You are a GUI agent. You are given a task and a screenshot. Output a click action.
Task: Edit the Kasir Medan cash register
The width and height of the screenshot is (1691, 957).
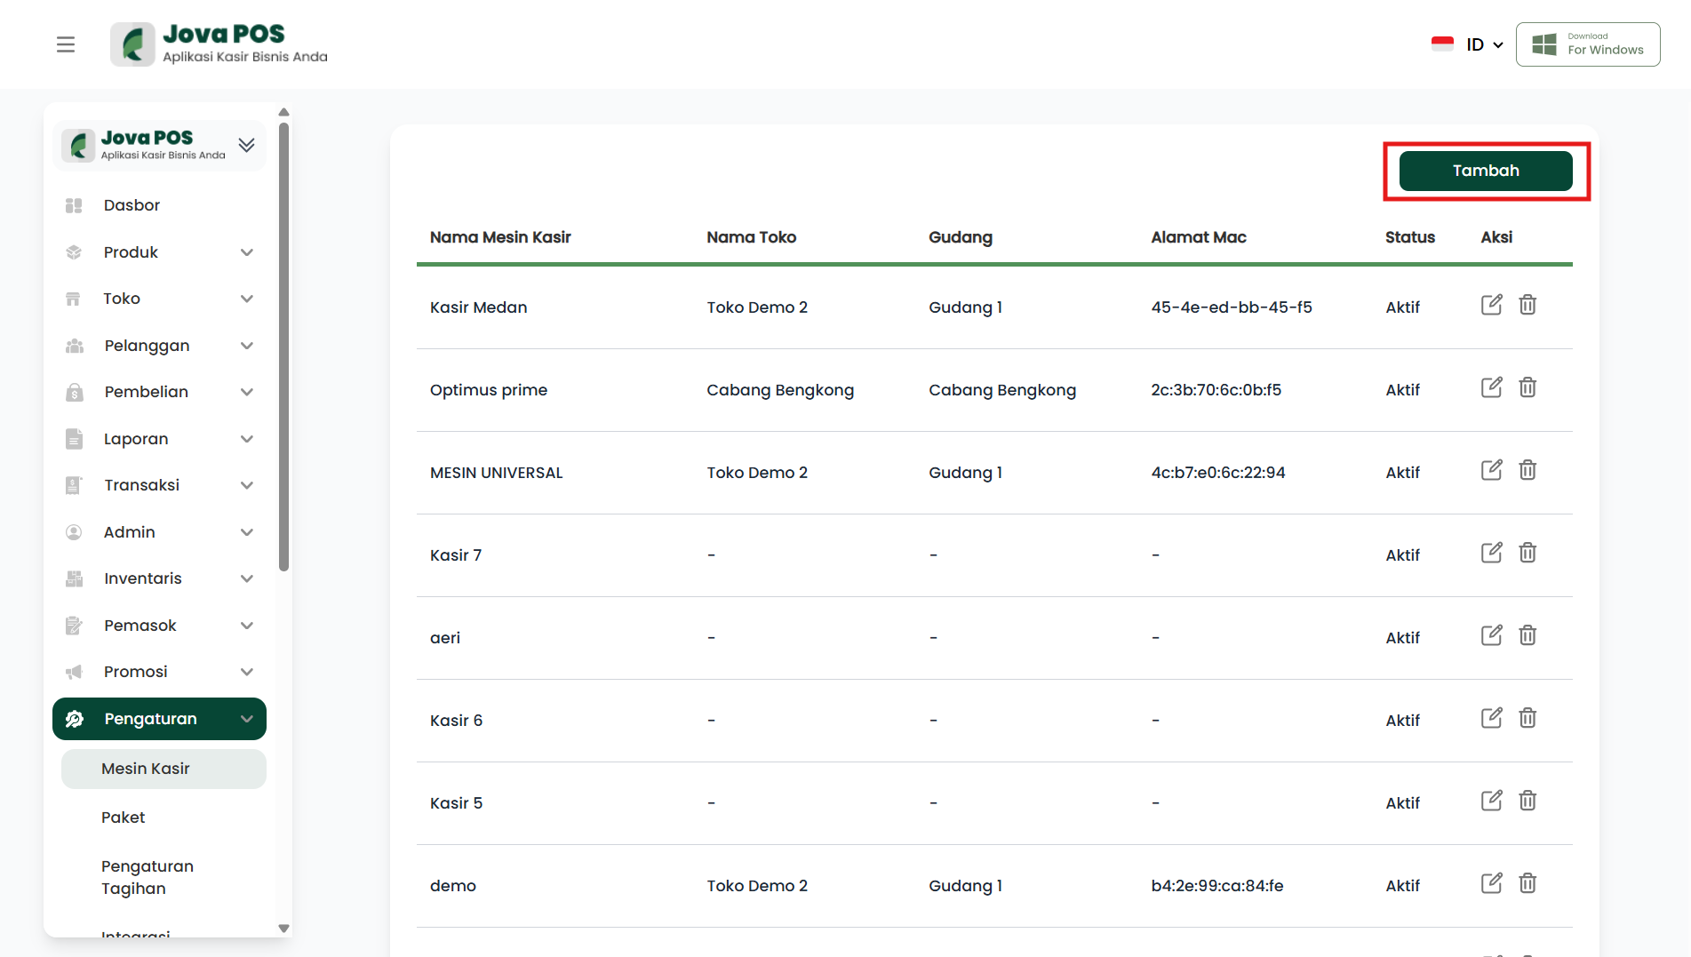(x=1491, y=305)
